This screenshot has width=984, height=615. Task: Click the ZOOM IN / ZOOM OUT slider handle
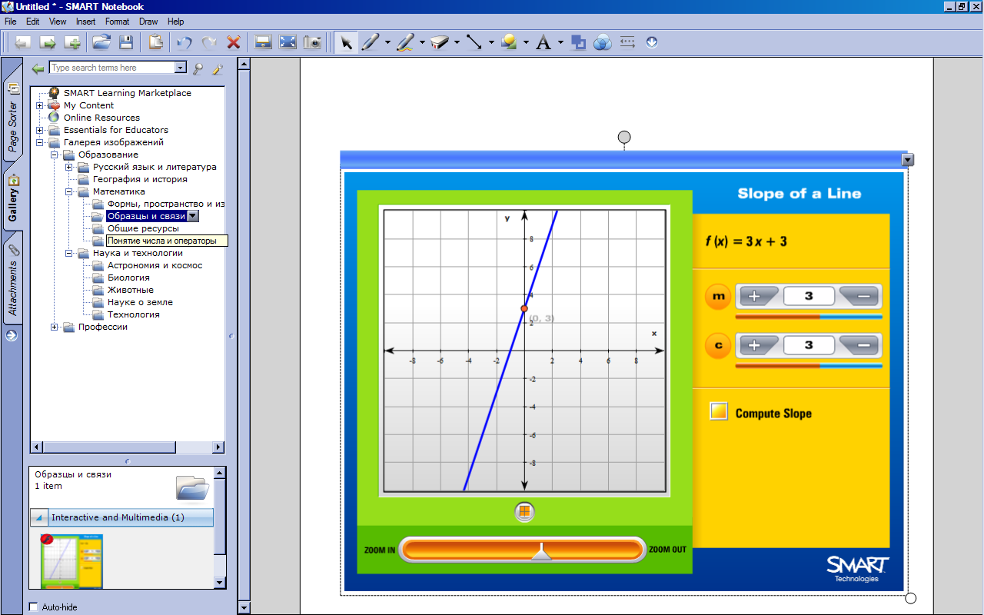pos(543,552)
